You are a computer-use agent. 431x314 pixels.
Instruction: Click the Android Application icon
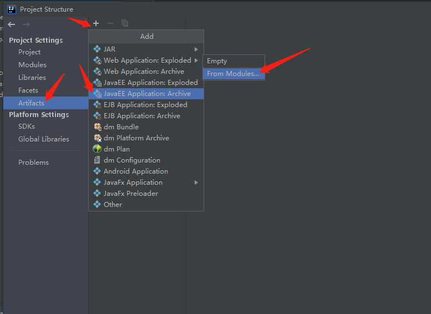(x=97, y=171)
